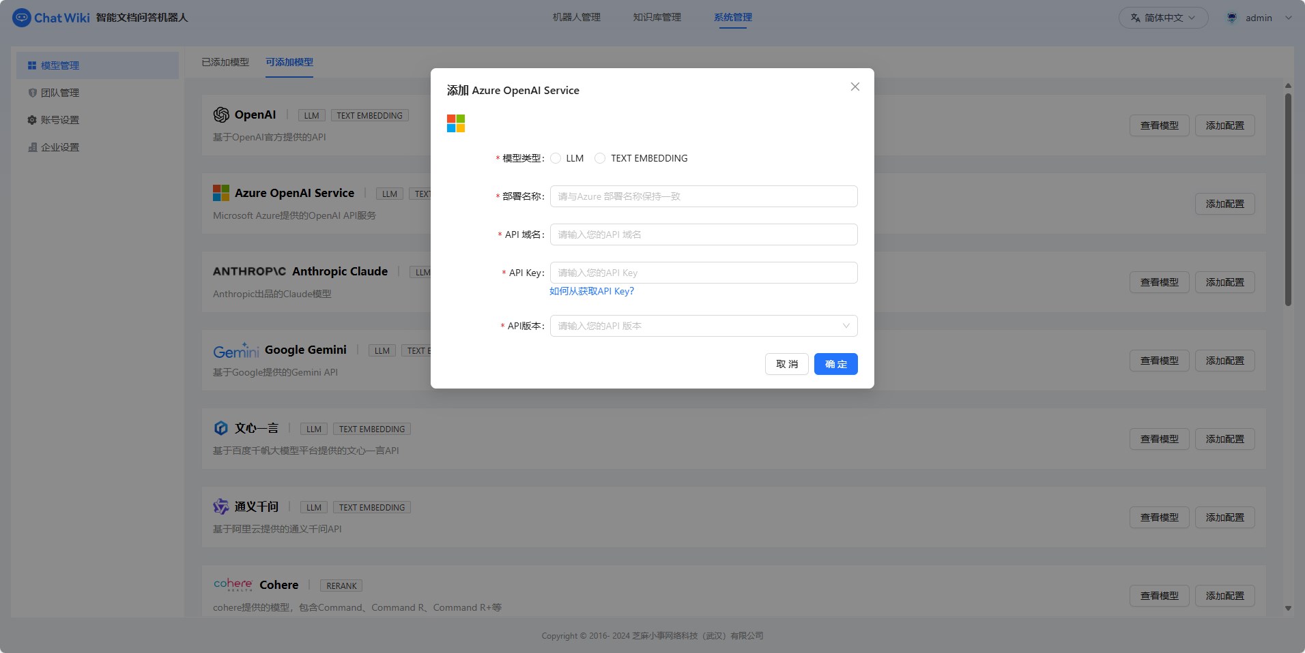
Task: Switch to 知识库管理 in top navigation
Action: pyautogui.click(x=657, y=17)
